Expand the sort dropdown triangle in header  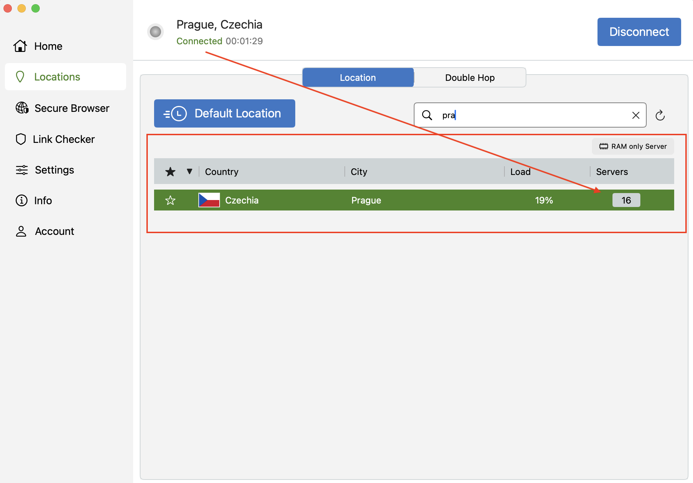pos(189,171)
